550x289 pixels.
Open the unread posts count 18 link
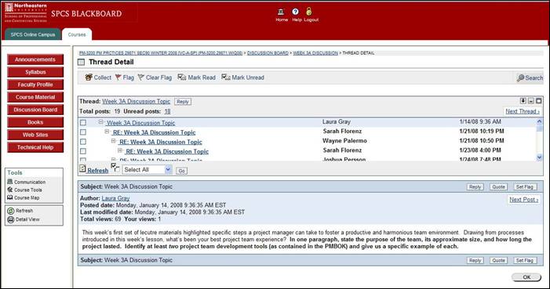pos(167,111)
